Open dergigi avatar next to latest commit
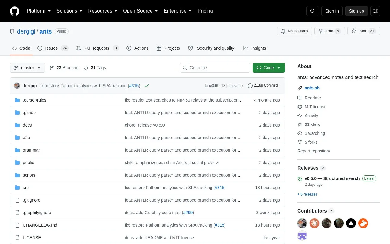This screenshot has height=244, width=390. pyautogui.click(x=17, y=86)
